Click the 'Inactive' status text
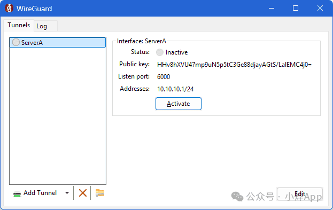333x210 pixels. [176, 52]
